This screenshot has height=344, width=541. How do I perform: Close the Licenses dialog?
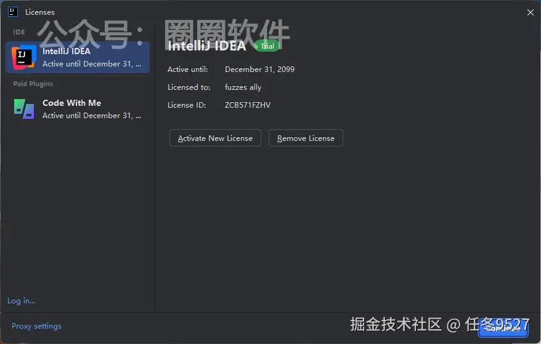531,12
